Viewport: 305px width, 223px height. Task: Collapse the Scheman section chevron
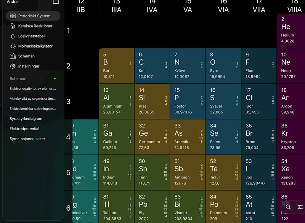pos(55,79)
